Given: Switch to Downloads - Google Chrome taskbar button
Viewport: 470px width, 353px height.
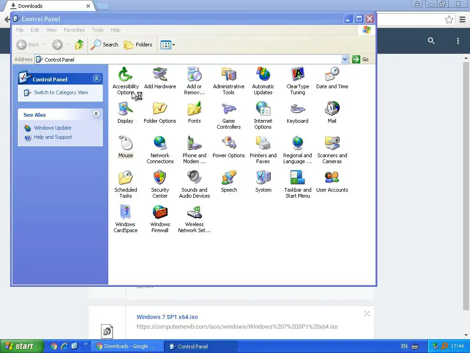Looking at the screenshot, I should tap(128, 347).
